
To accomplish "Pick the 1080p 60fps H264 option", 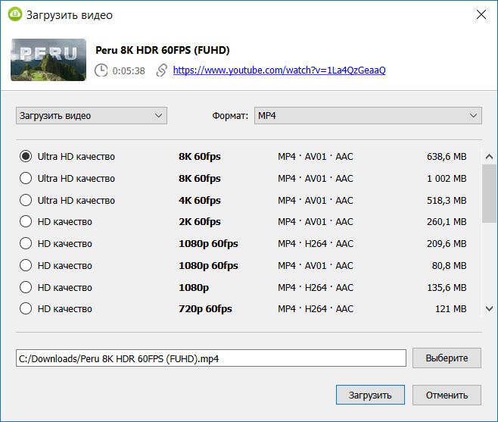I will 26,244.
